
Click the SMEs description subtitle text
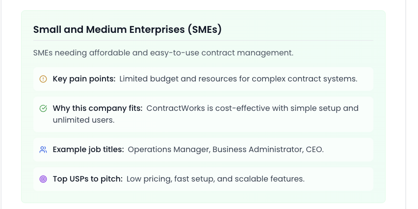pyautogui.click(x=163, y=53)
